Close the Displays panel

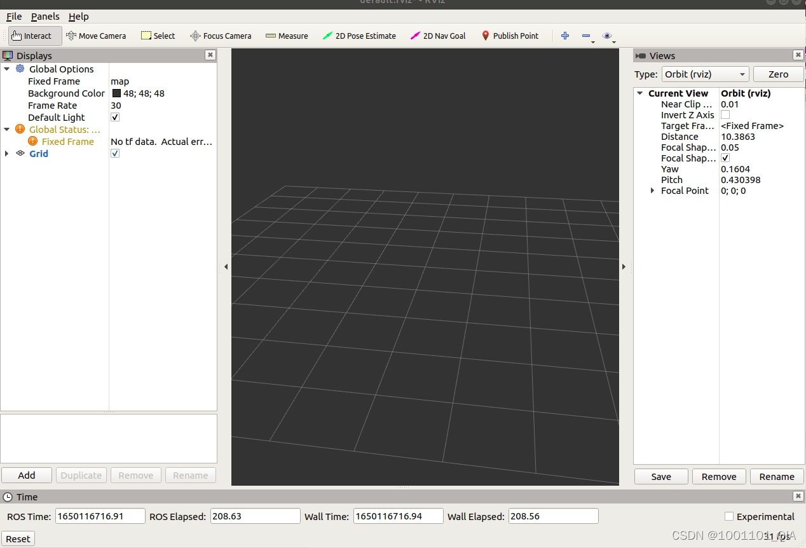(x=210, y=55)
